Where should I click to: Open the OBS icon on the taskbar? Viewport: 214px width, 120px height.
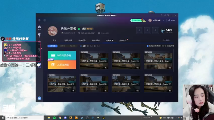(x=87, y=118)
